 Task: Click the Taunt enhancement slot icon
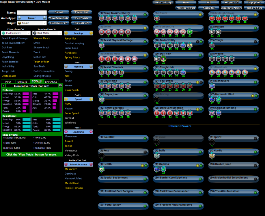pos(157,18)
